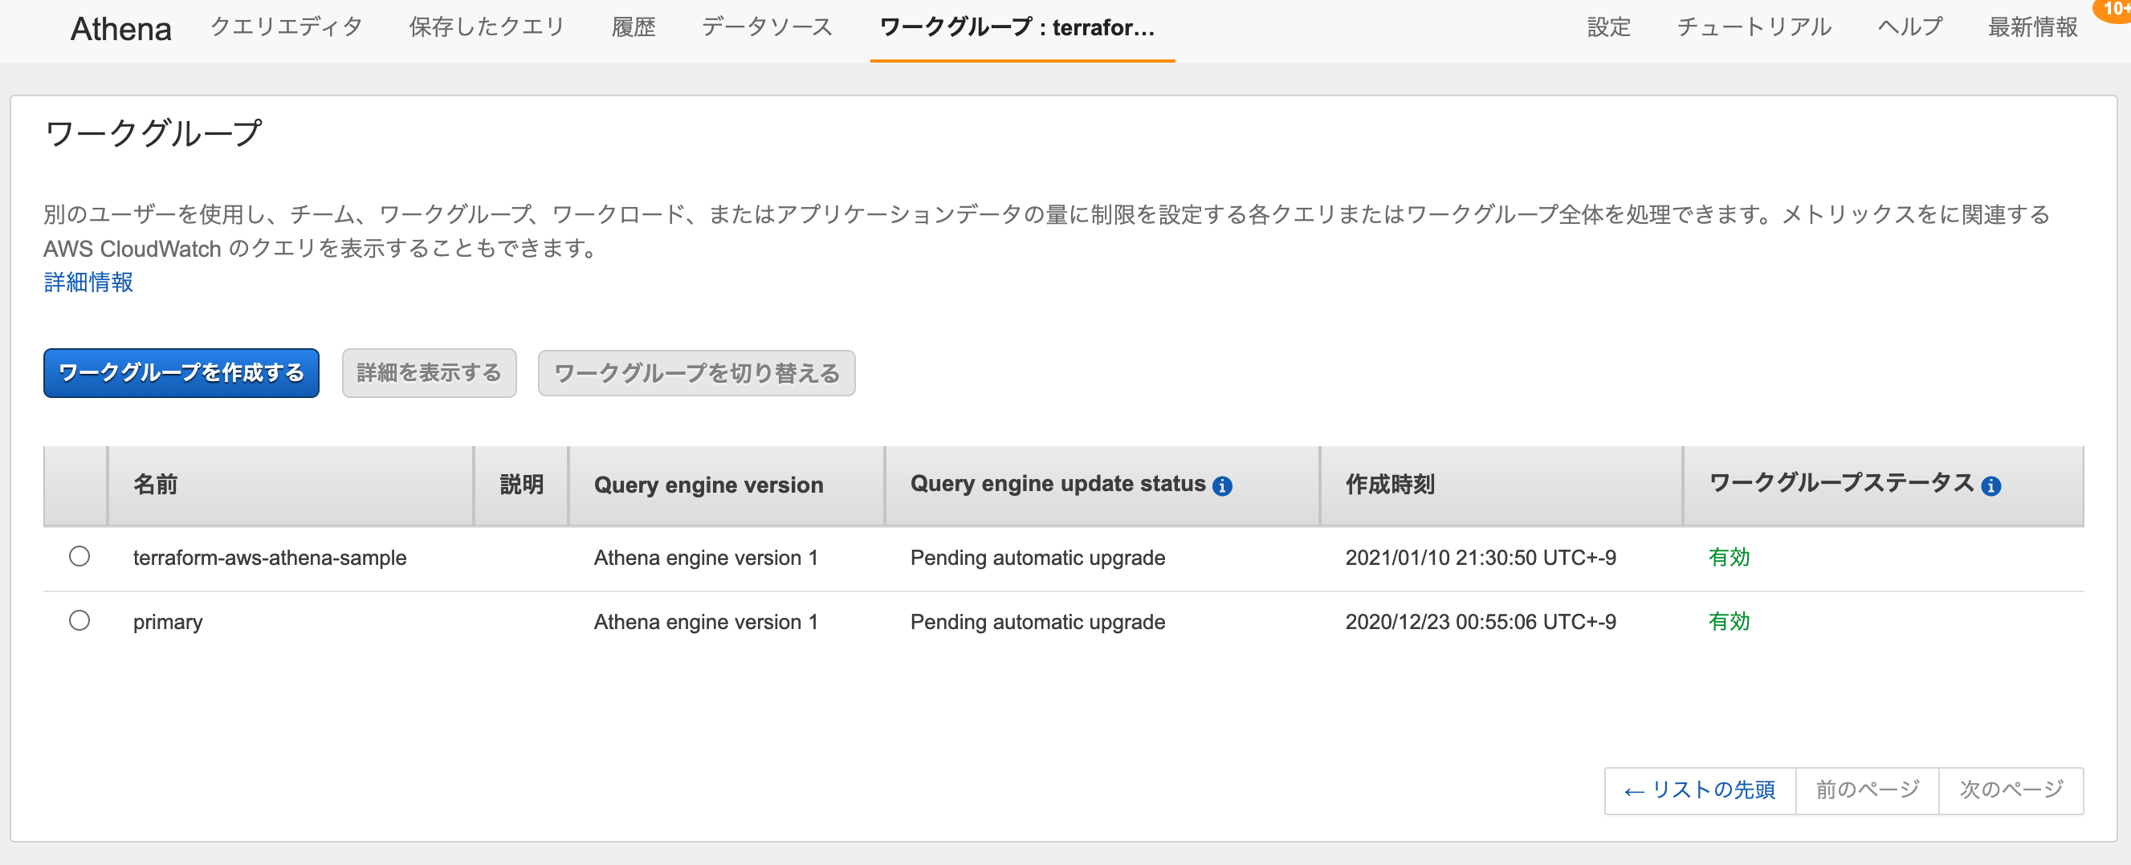Click ワークグループを切り替える button

pos(695,373)
